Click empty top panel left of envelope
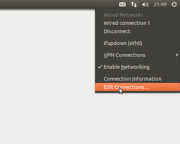Viewport: 180px width, 144px height. pos(58,4)
